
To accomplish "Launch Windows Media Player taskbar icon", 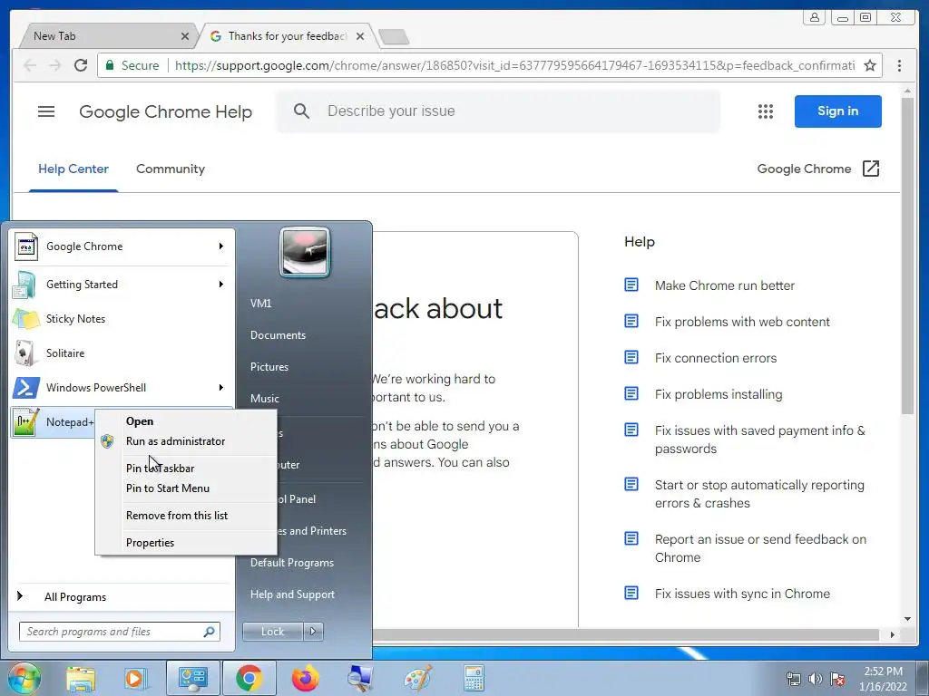I will click(x=136, y=678).
